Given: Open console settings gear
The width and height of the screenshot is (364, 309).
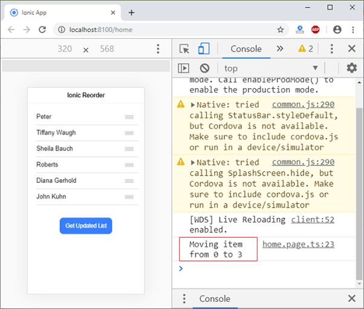Looking at the screenshot, I should tap(352, 68).
